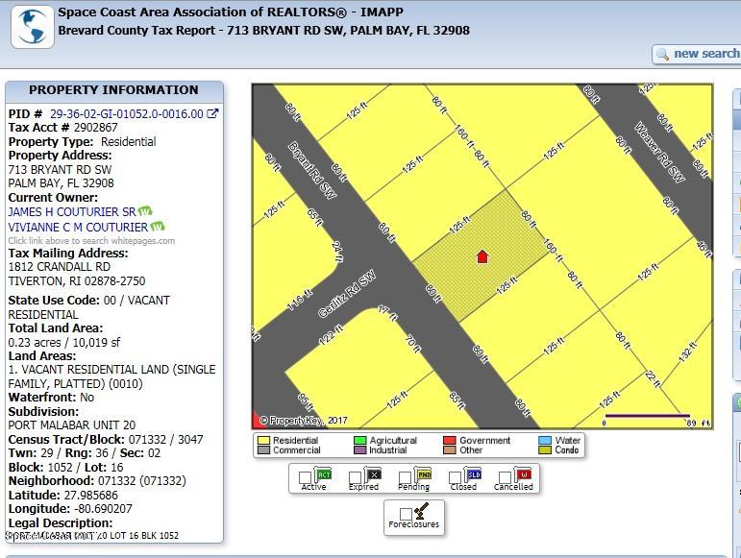
Task: Open external link icon next to PID number
Action: pos(213,113)
